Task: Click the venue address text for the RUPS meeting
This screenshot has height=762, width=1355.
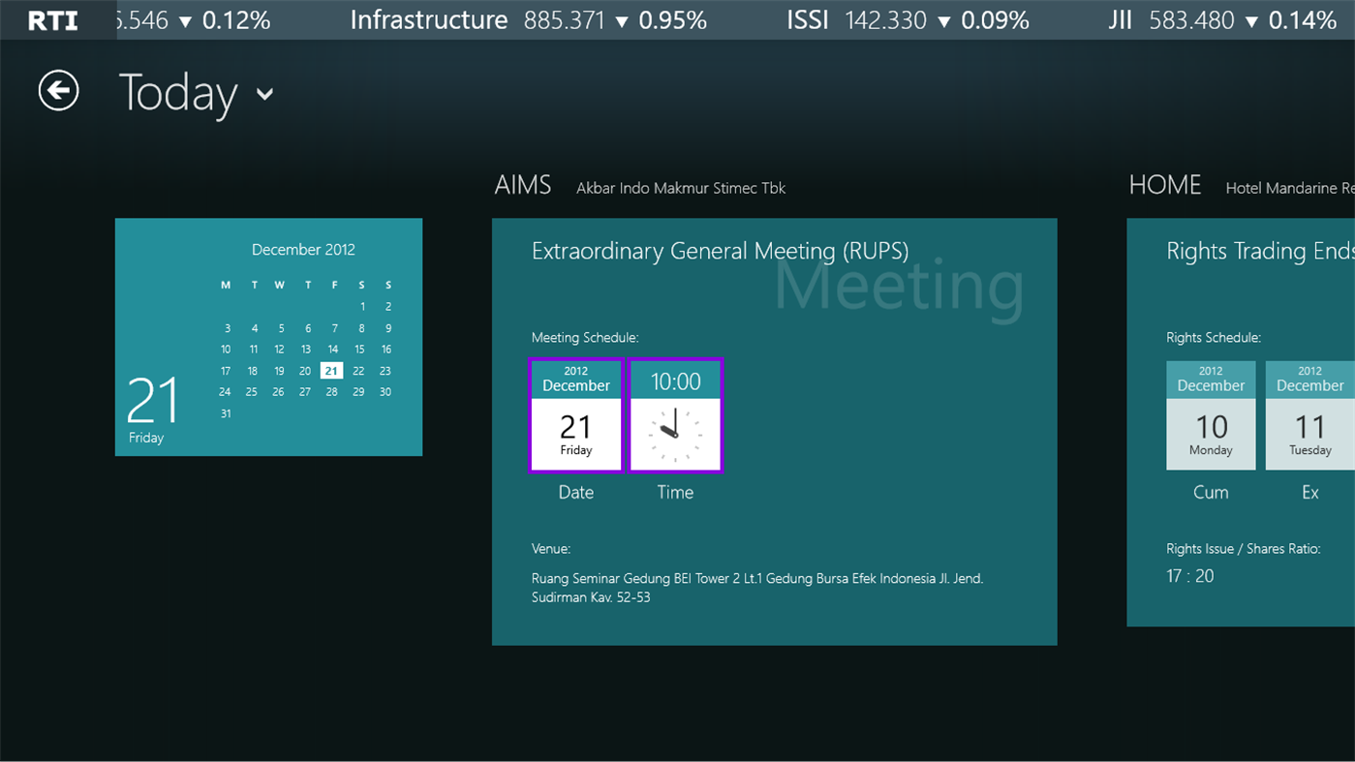Action: point(756,588)
